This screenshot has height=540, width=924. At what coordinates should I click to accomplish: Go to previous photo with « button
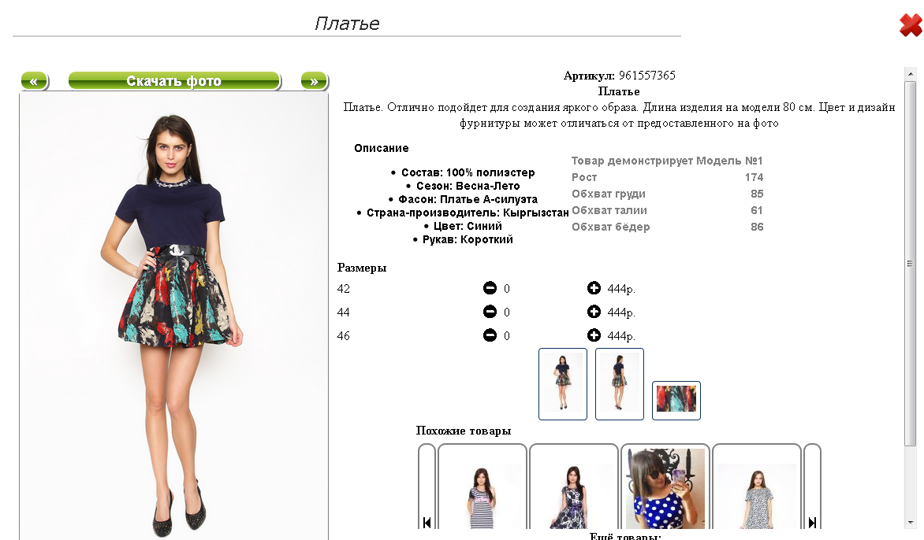(x=34, y=80)
